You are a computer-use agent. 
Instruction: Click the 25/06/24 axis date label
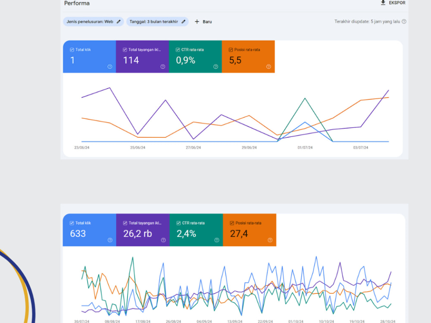(137, 147)
